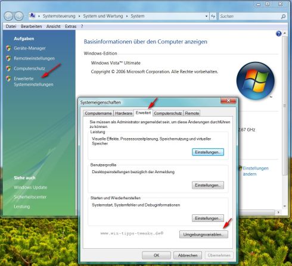Click the Forward navigation arrow button

point(19,16)
